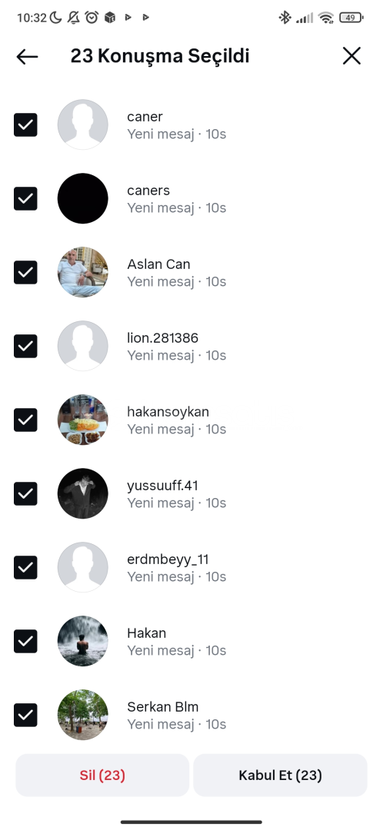The width and height of the screenshot is (383, 830).
Task: Toggle the Serkan Blm checkbox
Action: point(25,715)
